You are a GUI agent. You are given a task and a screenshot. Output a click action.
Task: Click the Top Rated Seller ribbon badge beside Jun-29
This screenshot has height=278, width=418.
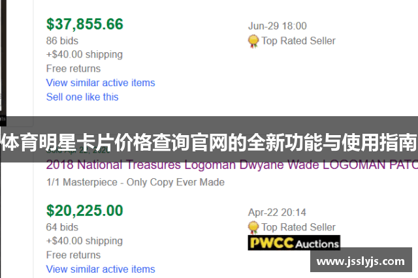pos(253,41)
